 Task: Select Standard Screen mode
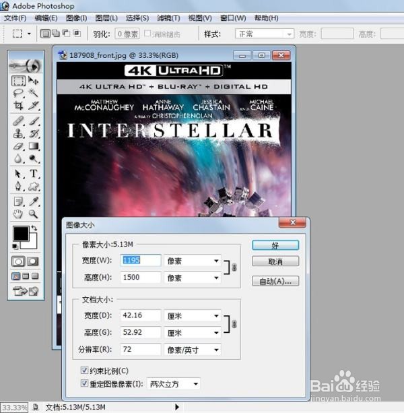click(x=15, y=276)
